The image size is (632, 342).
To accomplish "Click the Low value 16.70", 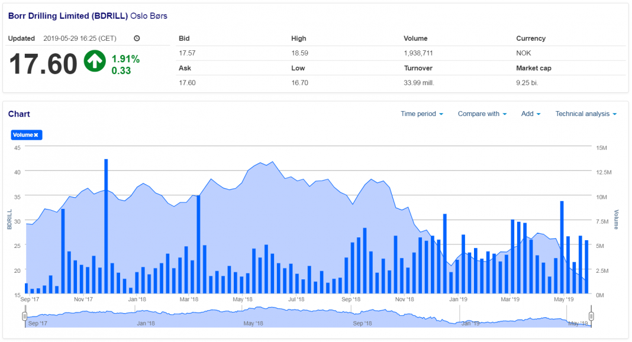I will click(299, 83).
